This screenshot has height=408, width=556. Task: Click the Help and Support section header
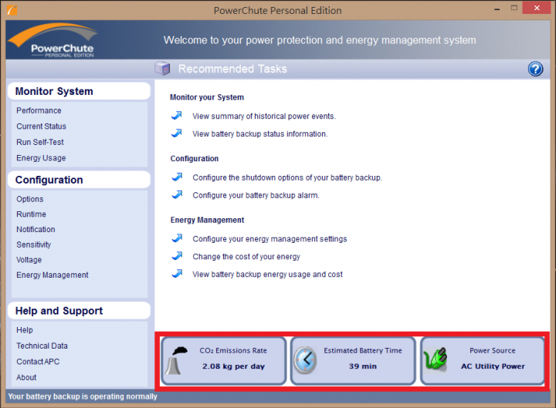(x=79, y=311)
